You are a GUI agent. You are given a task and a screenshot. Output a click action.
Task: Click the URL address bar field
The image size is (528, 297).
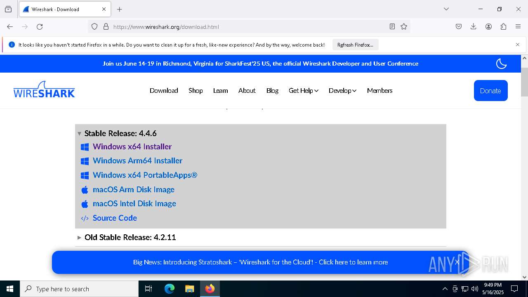tap(249, 26)
